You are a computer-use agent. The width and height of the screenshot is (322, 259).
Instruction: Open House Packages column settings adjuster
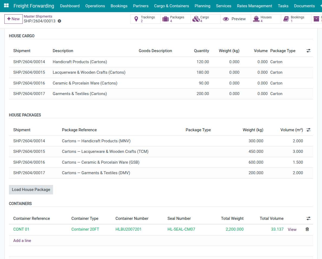tap(308, 130)
